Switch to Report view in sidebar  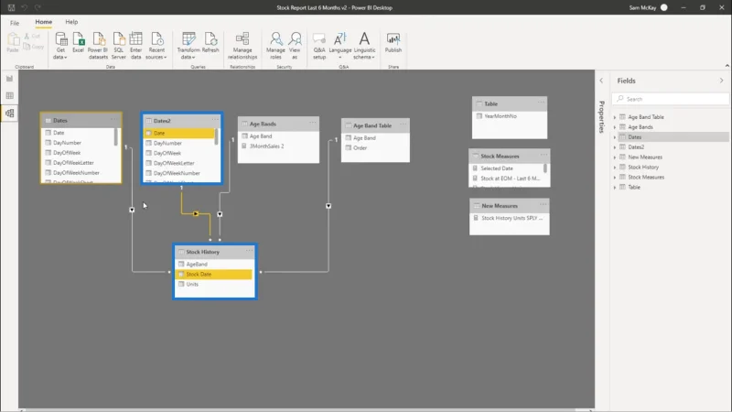9,79
